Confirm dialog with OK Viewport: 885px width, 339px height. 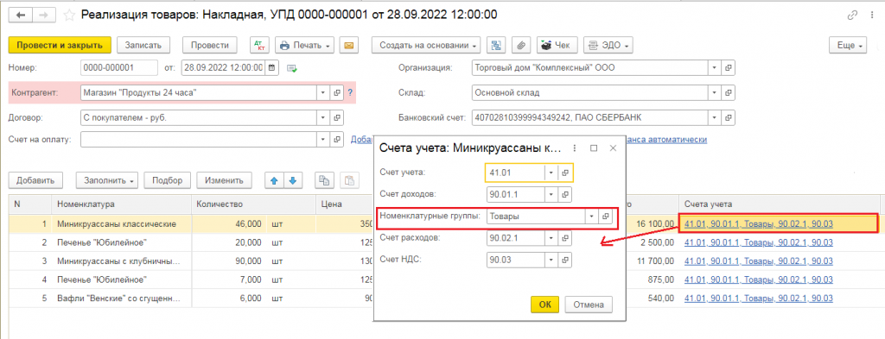(x=544, y=304)
